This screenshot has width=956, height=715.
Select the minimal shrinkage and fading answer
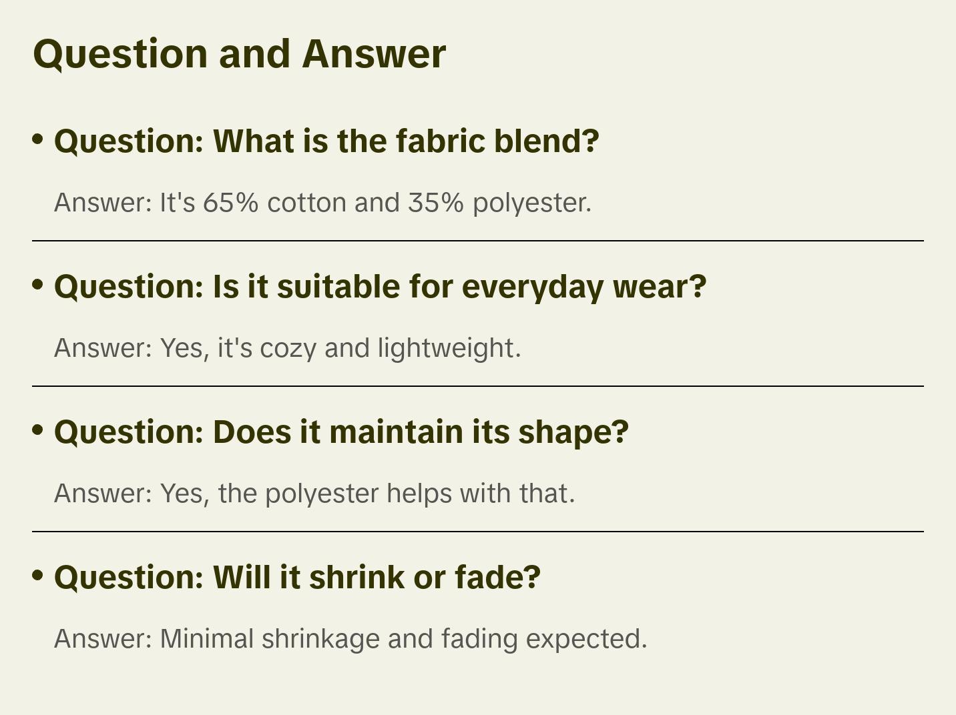tap(350, 639)
